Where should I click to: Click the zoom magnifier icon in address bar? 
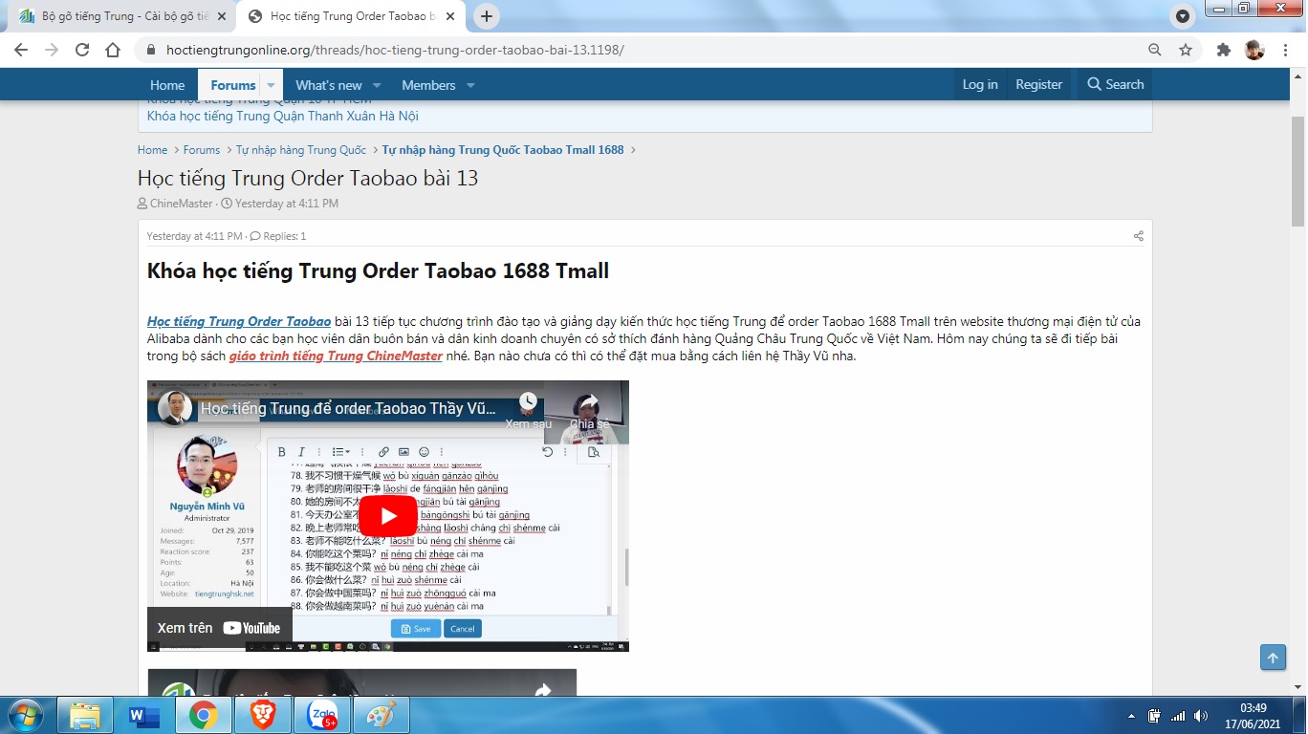click(1155, 50)
